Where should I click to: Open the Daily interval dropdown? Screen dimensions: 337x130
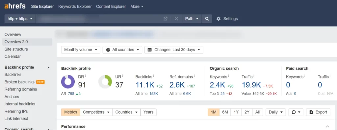pos(276,112)
